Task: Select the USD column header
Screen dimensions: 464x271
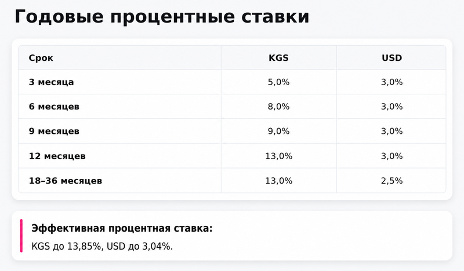Action: pyautogui.click(x=392, y=58)
